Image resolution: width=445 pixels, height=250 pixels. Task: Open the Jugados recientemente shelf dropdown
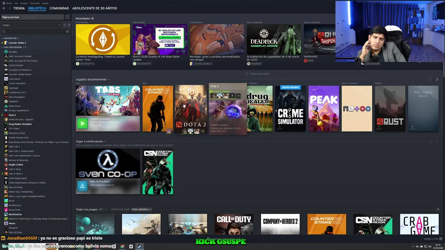(x=108, y=80)
